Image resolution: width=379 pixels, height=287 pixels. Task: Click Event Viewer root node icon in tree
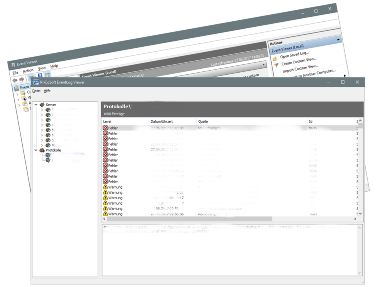tap(16, 89)
